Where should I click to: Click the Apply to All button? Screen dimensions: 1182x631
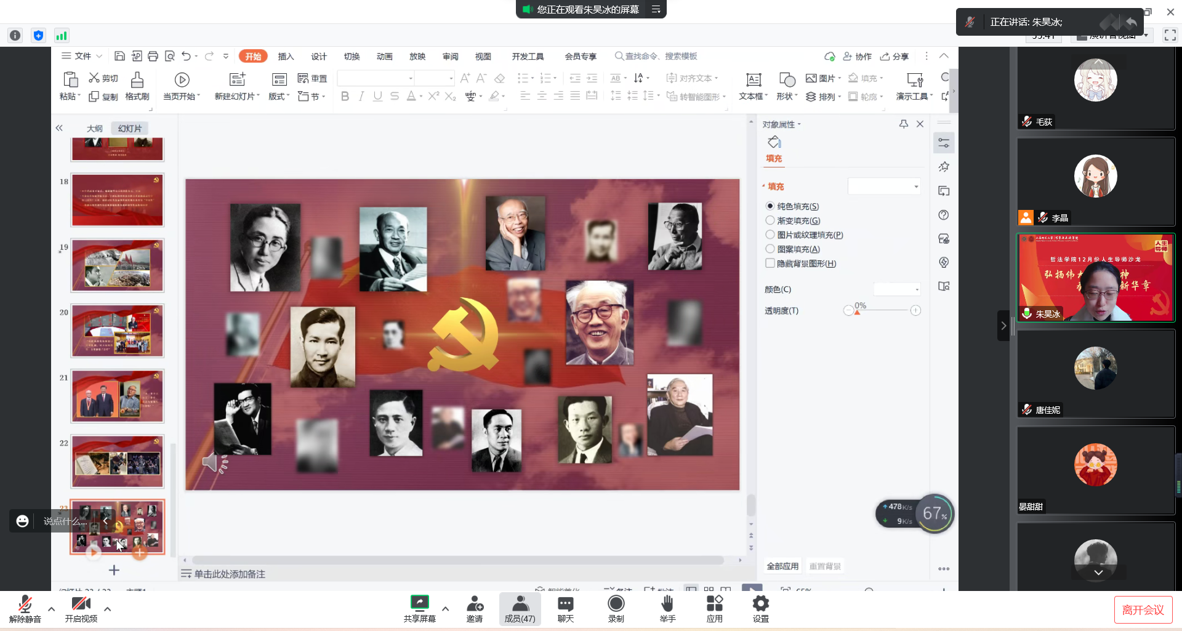782,566
